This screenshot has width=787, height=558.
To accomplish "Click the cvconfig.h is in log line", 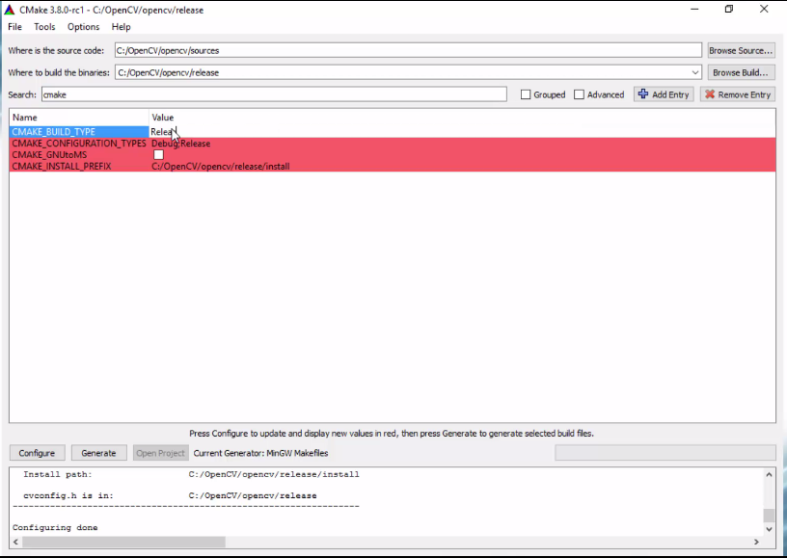I will pyautogui.click(x=170, y=495).
